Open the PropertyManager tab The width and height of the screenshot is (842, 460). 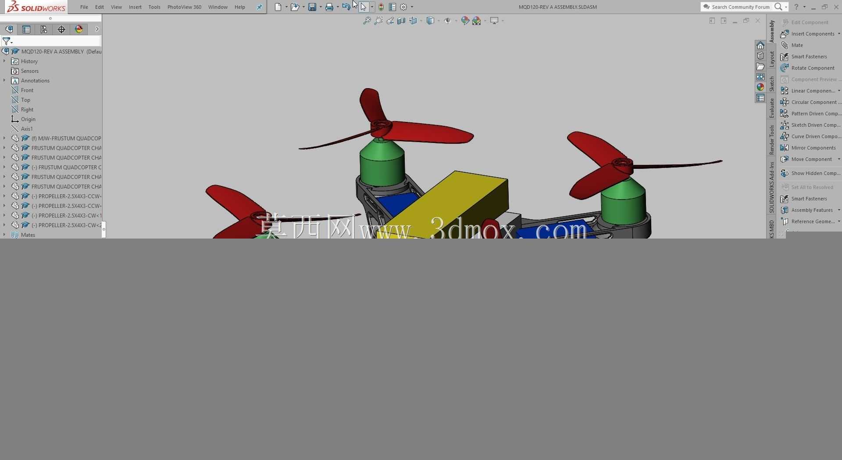click(x=26, y=29)
